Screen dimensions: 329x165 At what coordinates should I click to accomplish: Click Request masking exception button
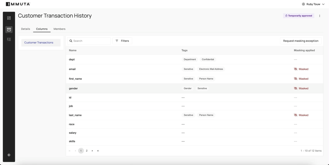(301, 41)
